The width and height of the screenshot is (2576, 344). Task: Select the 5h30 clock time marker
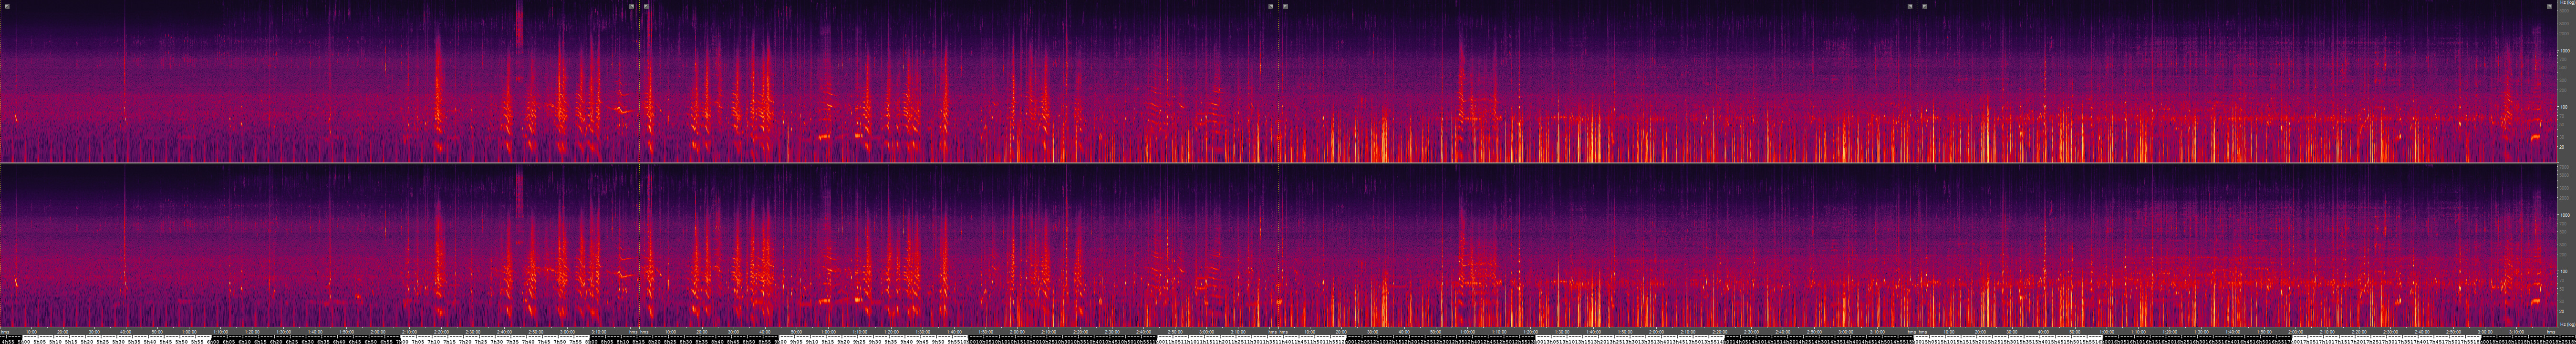(x=118, y=341)
